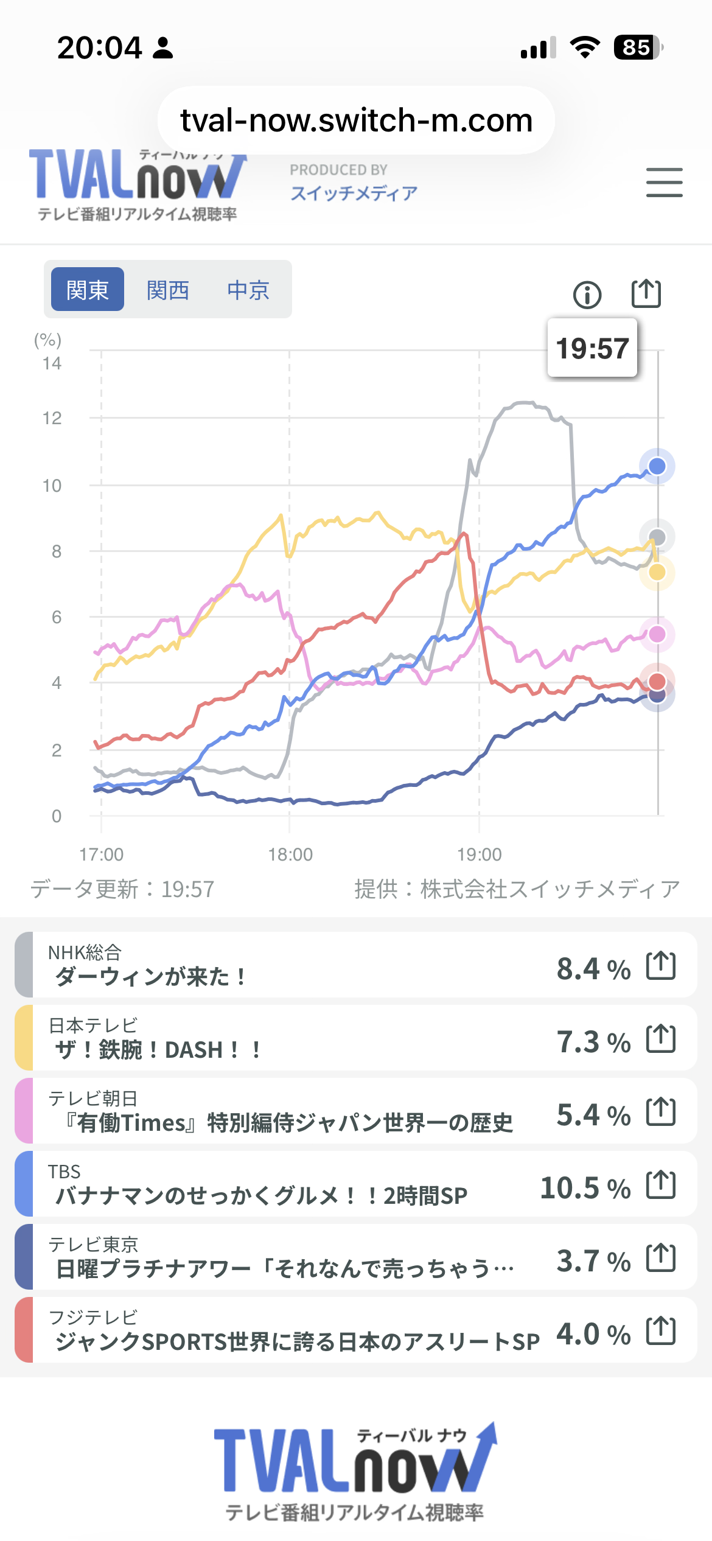Share TBS バナナマン program rating
This screenshot has width=712, height=1541.
point(661,1184)
